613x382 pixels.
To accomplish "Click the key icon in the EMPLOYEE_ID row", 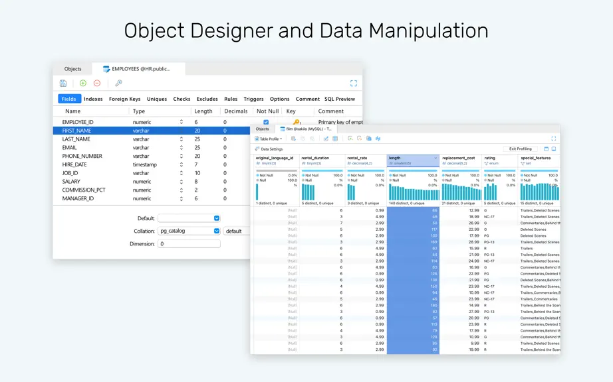I will point(297,122).
